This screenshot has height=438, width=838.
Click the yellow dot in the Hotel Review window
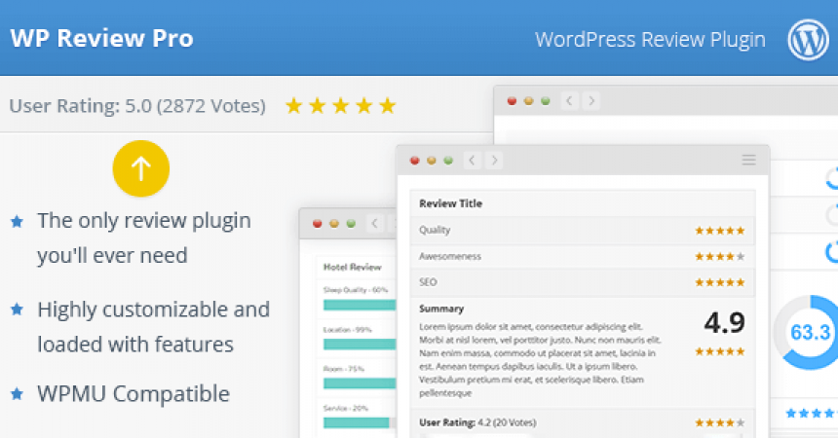pos(334,223)
